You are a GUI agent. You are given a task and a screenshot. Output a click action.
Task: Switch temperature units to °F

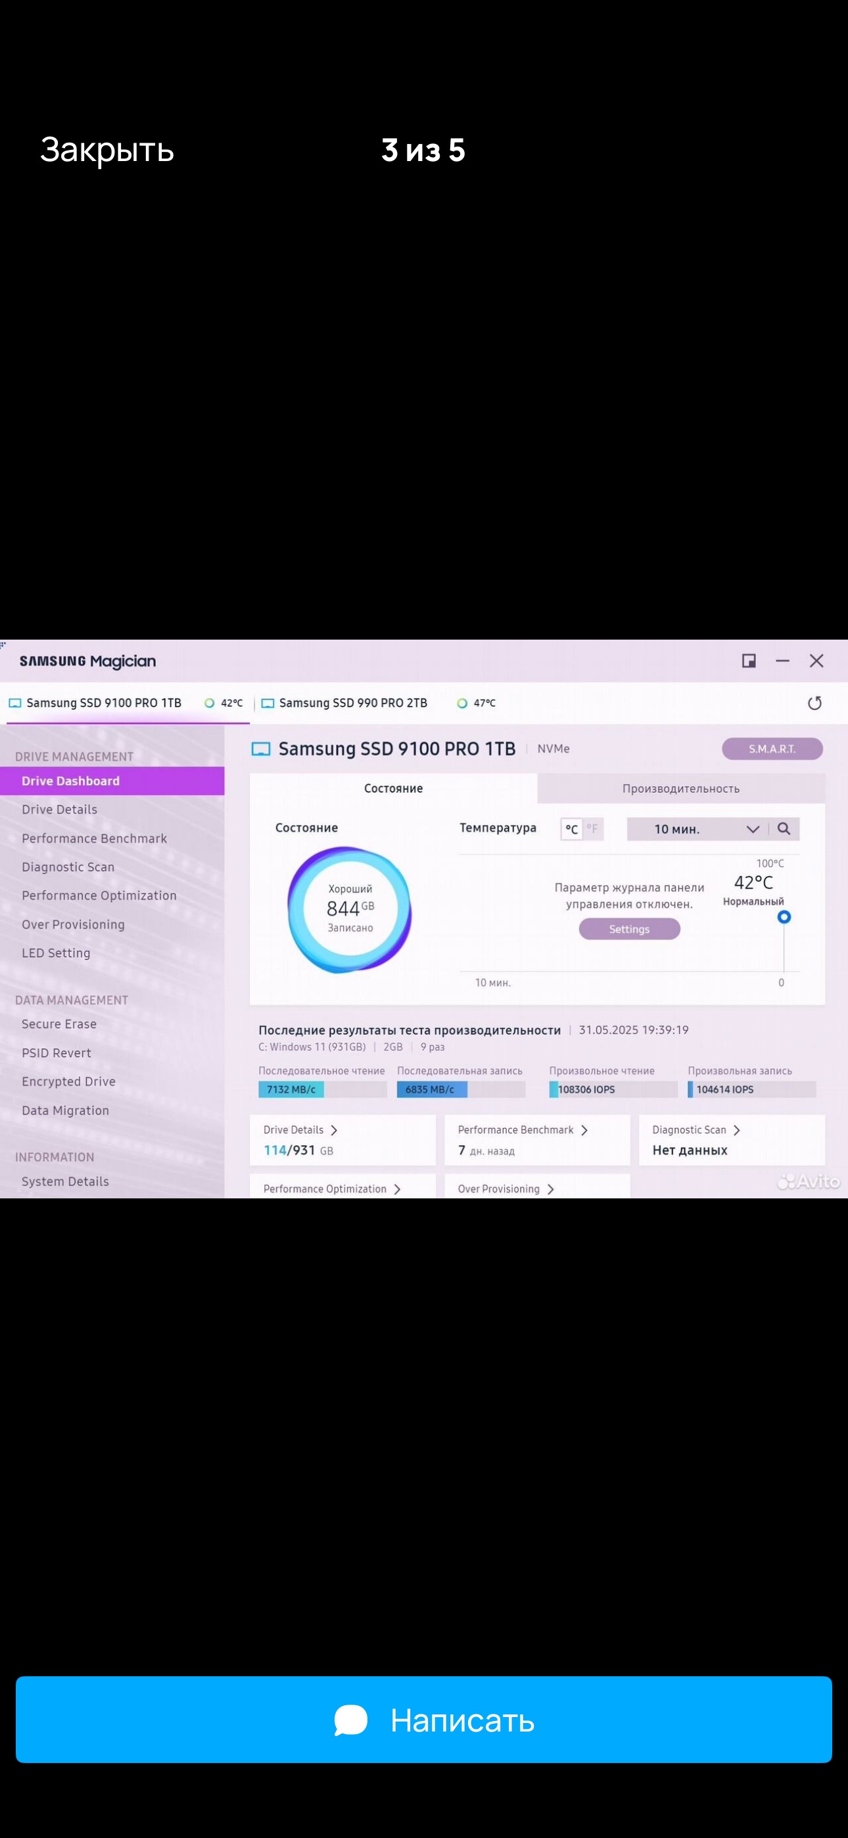click(x=592, y=828)
